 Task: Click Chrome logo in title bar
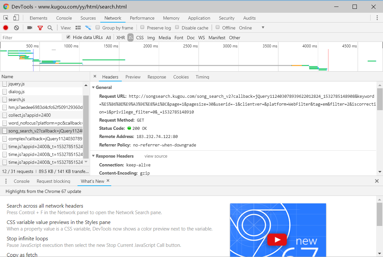click(6, 7)
